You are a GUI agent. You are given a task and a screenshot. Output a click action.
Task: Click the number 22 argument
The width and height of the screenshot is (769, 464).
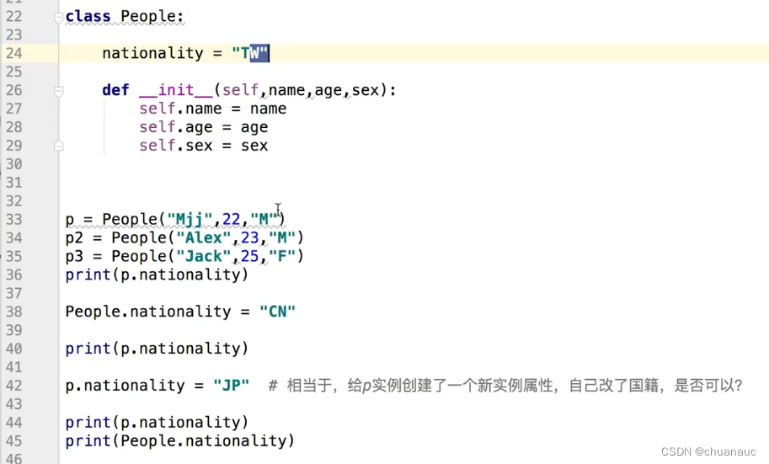click(x=232, y=219)
